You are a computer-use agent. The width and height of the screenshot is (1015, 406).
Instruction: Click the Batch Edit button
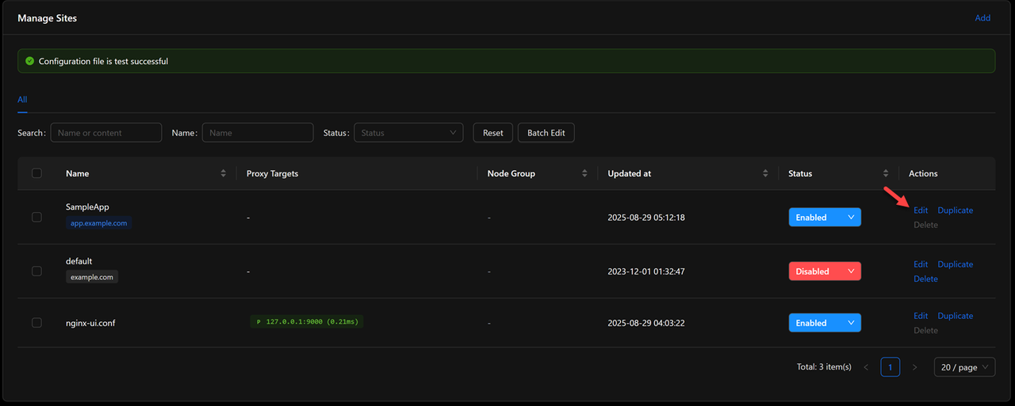pyautogui.click(x=546, y=133)
